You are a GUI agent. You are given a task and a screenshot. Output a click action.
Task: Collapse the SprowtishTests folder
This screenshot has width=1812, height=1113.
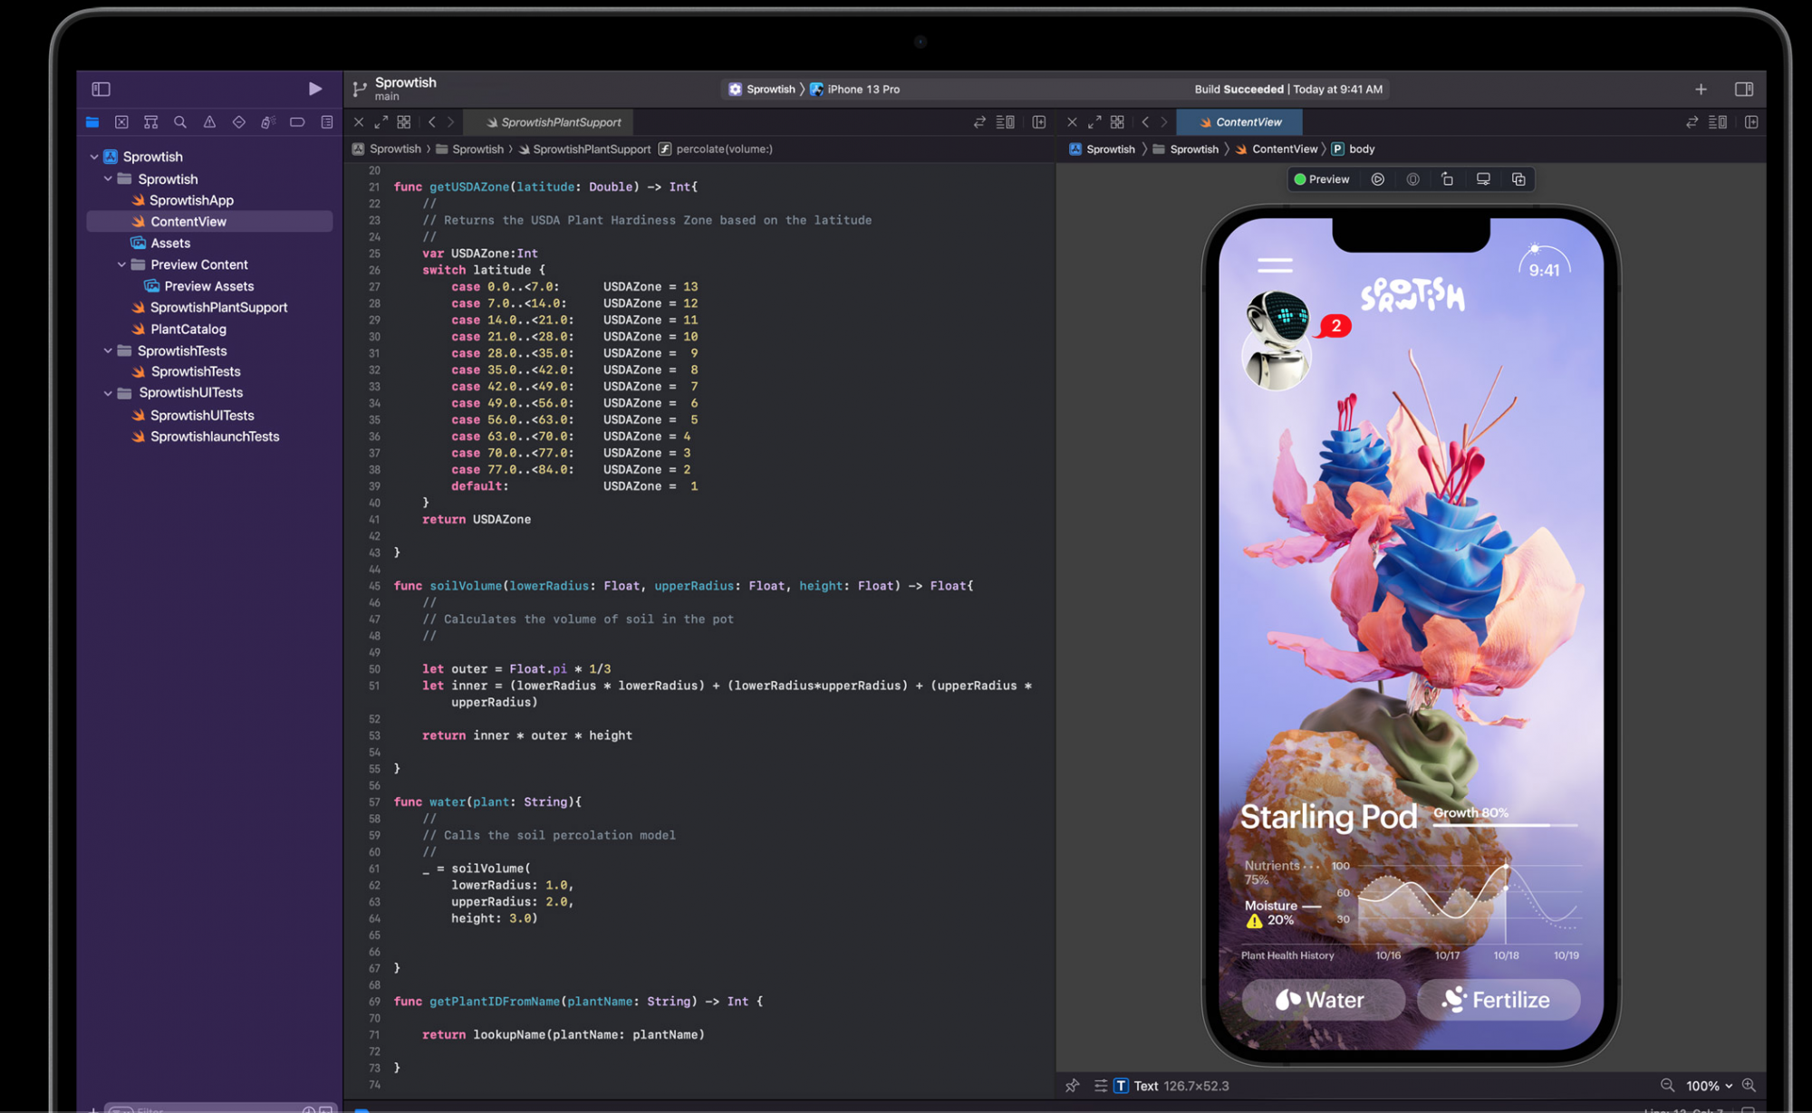(x=108, y=350)
